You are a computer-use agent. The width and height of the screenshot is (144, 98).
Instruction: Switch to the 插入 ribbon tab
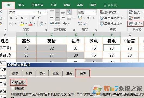[21, 5]
